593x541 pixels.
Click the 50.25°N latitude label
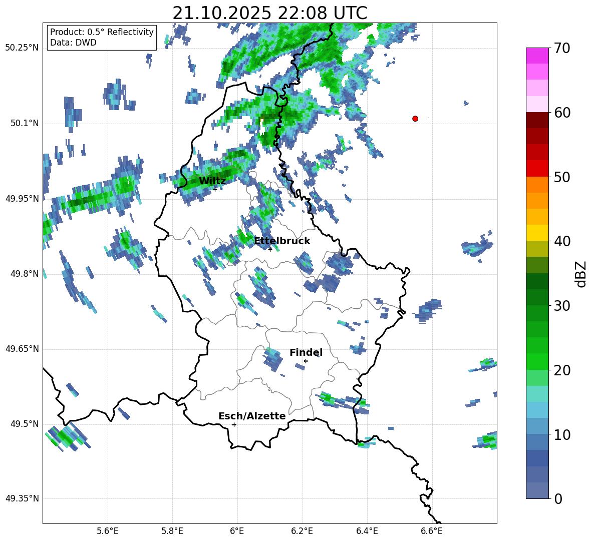(22, 48)
